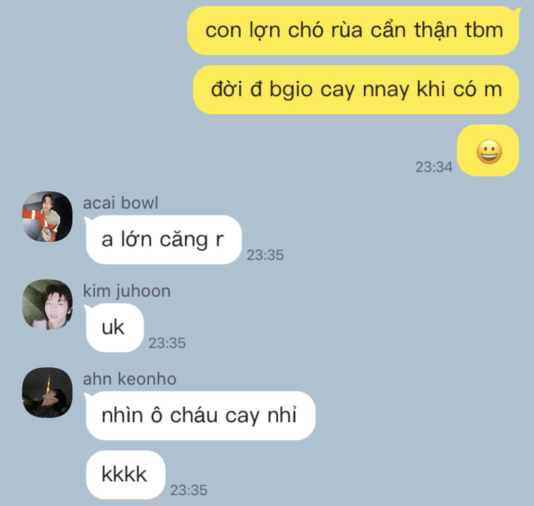Open kim juhoon's profile avatar
Screen dimensions: 534x506
click(47, 305)
